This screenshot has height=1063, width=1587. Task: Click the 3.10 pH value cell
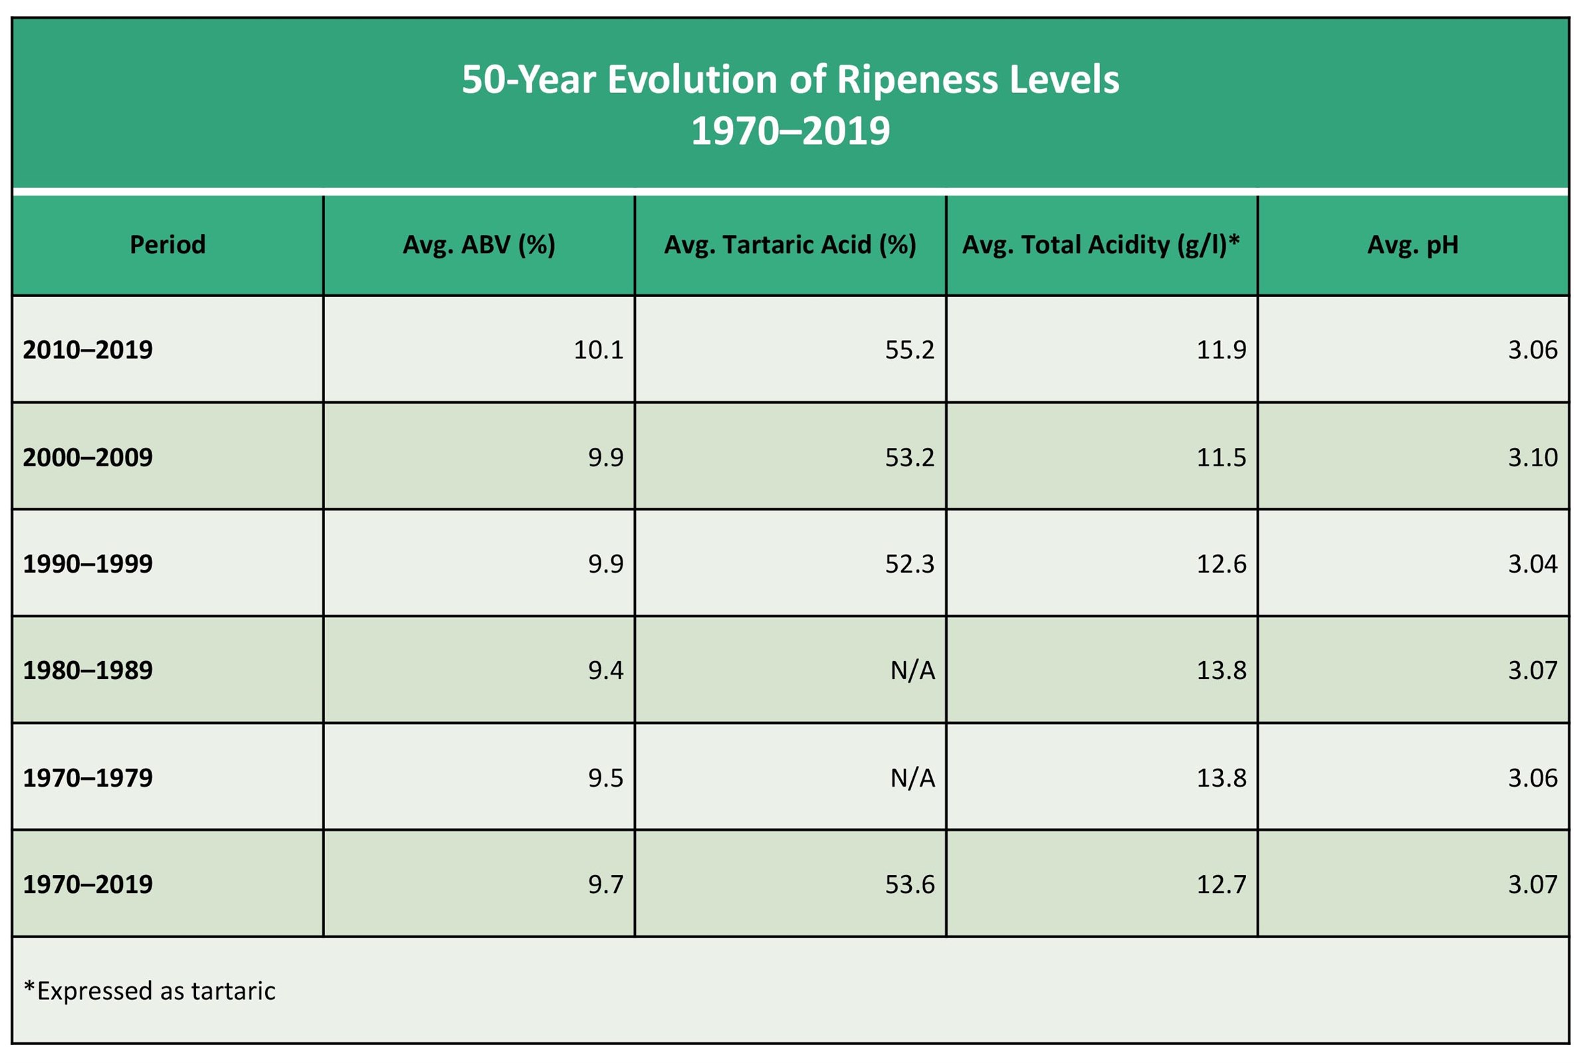1532,458
